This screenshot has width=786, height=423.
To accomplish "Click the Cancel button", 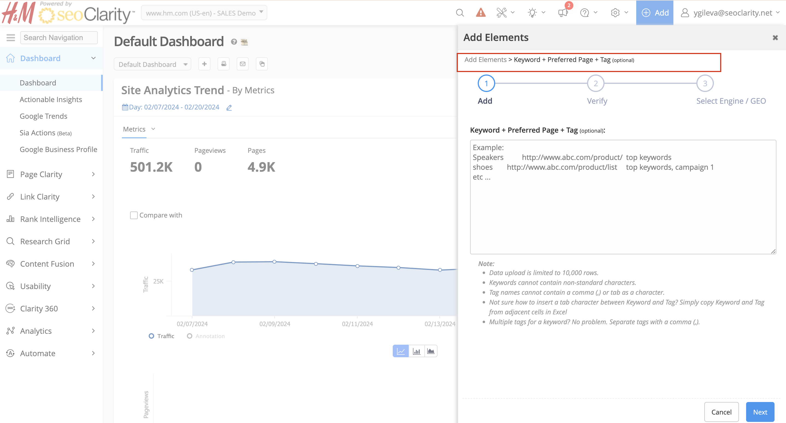I will (x=721, y=412).
